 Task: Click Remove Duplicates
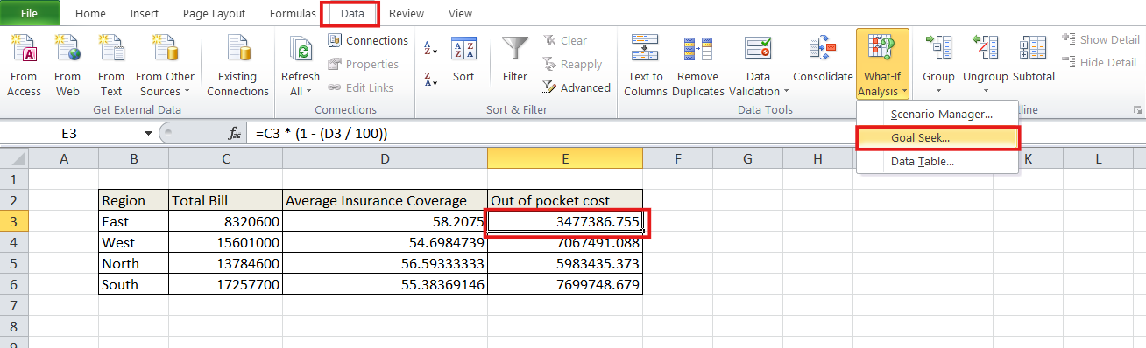coord(698,66)
